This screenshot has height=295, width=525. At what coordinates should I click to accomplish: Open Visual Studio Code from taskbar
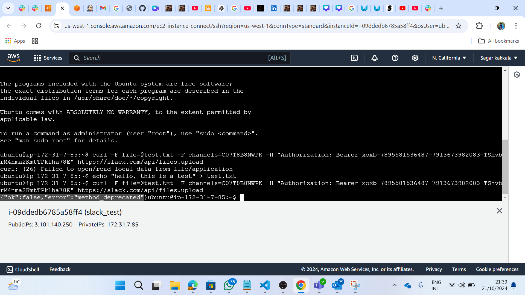click(x=265, y=285)
